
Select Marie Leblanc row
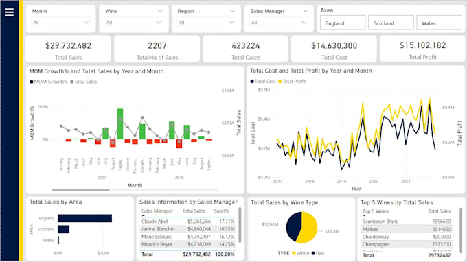click(x=188, y=237)
